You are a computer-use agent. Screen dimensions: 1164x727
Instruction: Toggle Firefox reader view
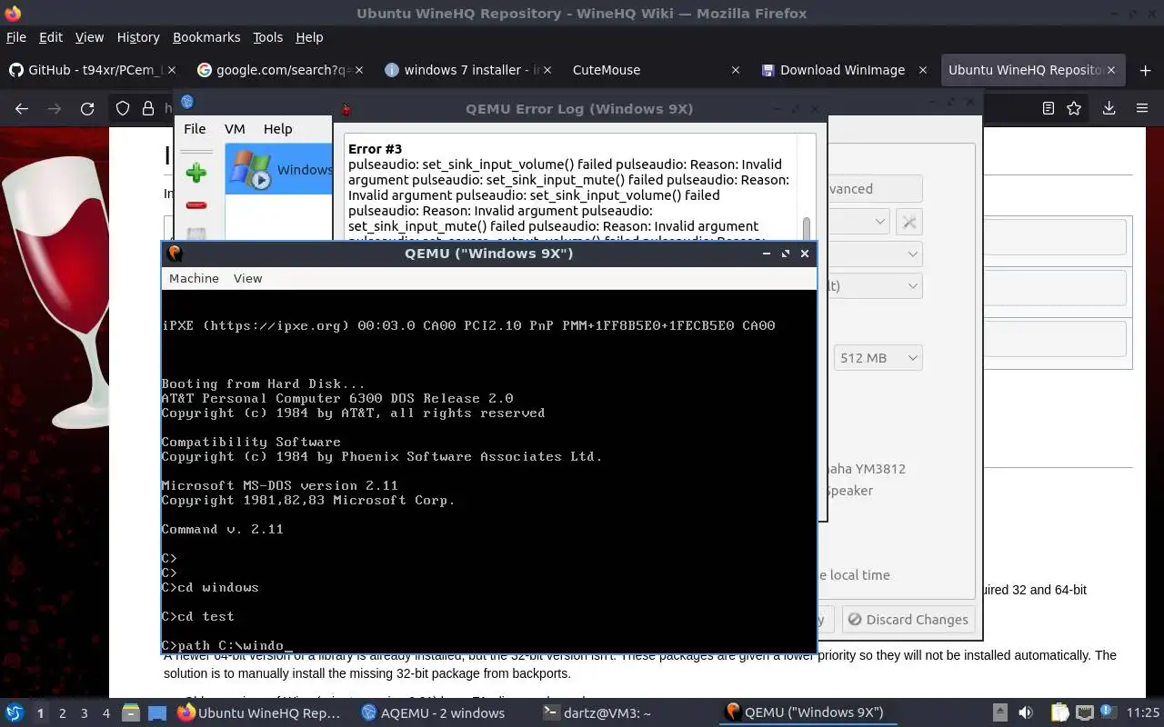1049,108
